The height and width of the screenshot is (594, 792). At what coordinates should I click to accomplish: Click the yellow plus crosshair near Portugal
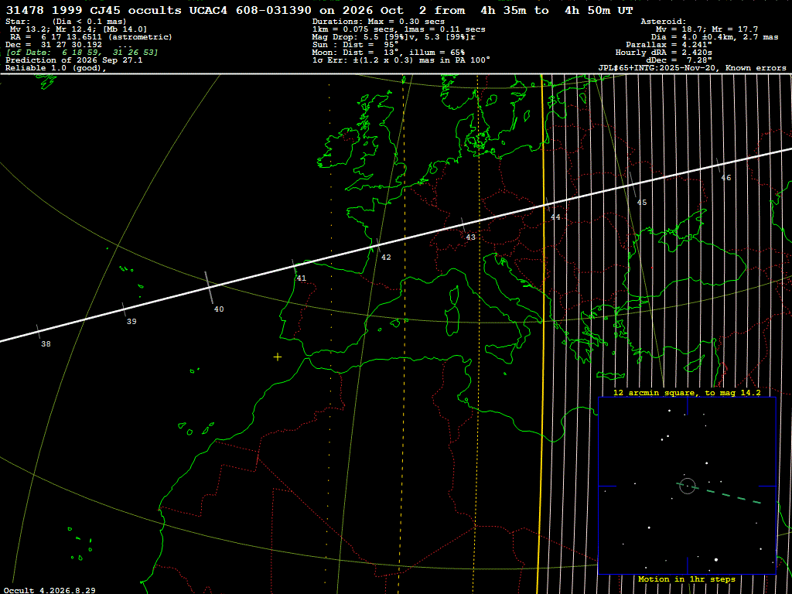click(278, 357)
